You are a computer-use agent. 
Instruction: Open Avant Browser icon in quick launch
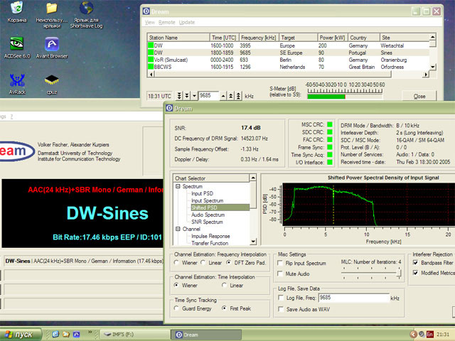pyautogui.click(x=76, y=334)
